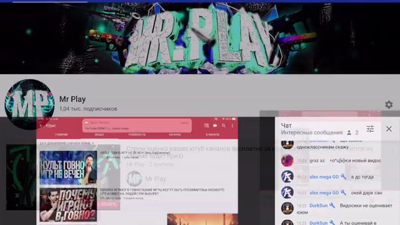Click the '1,04 тыс. подписчиков' subscriber count

(x=88, y=109)
